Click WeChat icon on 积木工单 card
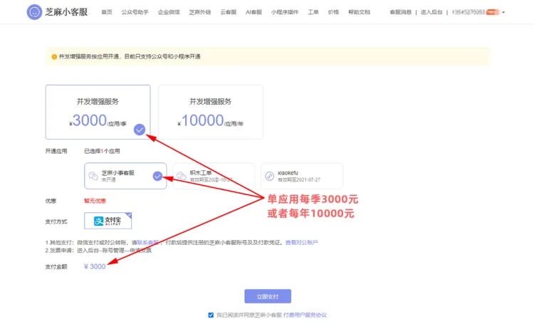 coord(181,176)
